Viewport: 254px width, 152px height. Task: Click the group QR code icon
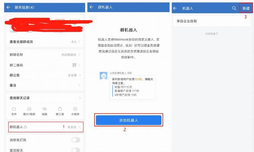point(74,65)
